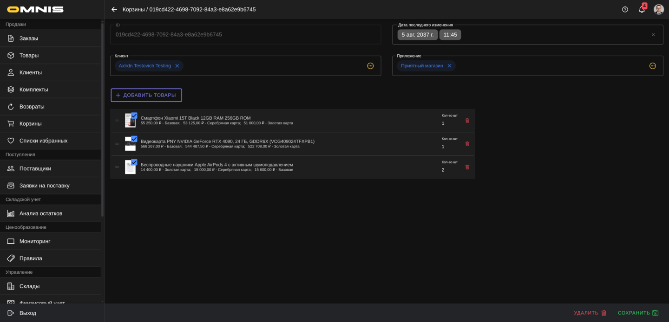Open the help question mark icon
Image resolution: width=669 pixels, height=322 pixels.
tap(625, 9)
